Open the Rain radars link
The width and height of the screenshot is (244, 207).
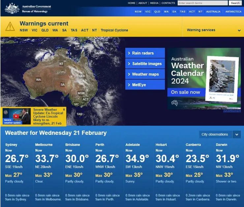point(145,53)
